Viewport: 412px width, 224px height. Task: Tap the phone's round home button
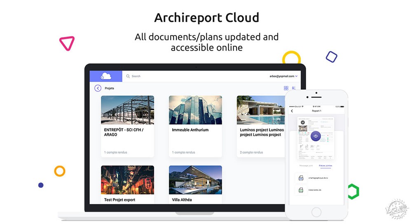pos(316,212)
